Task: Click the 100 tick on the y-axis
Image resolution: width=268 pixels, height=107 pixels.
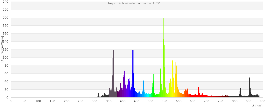Action: 5,58
